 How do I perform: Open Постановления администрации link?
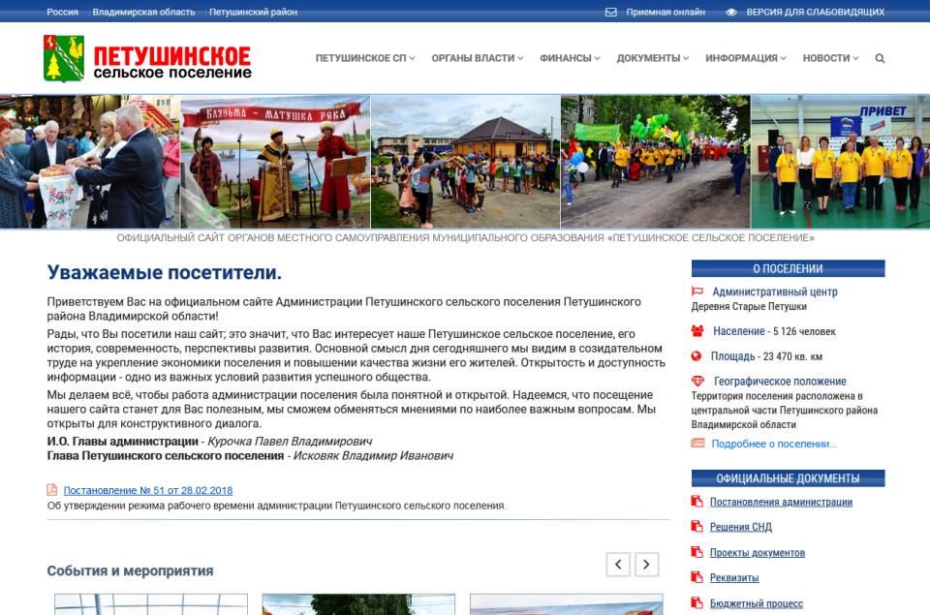pos(781,502)
